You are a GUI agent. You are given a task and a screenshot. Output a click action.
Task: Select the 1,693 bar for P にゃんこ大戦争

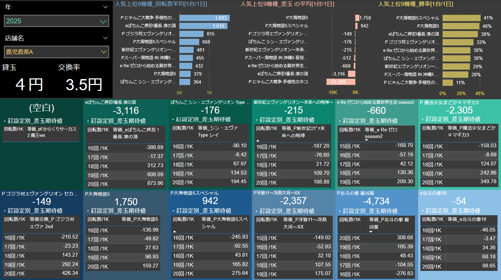pos(205,18)
